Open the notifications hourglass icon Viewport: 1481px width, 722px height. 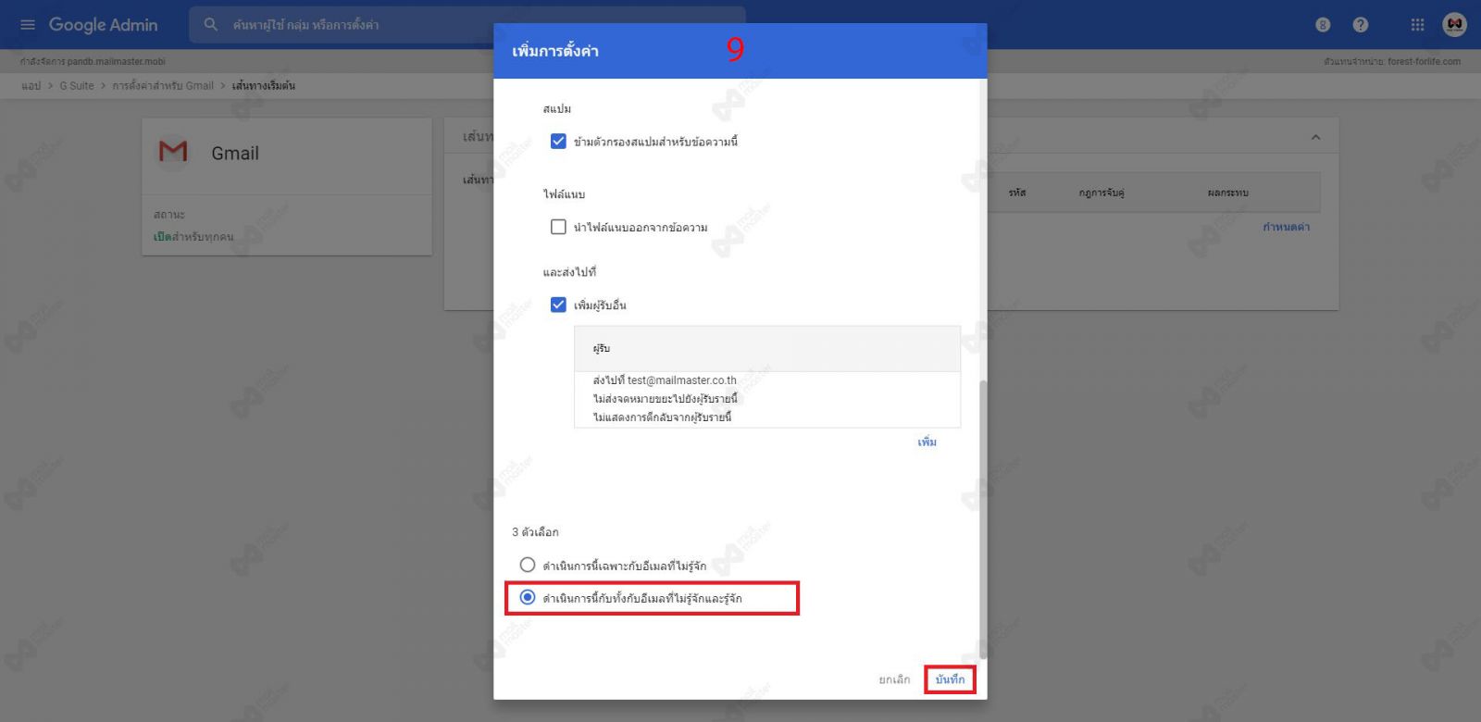click(x=1323, y=25)
